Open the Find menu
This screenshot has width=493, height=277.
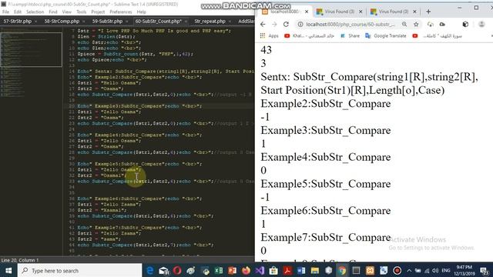click(53, 12)
